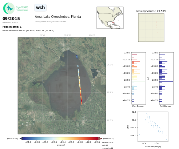
Task: Click the Cryo-TEMPO Inland Water logo
Action: 16,8
